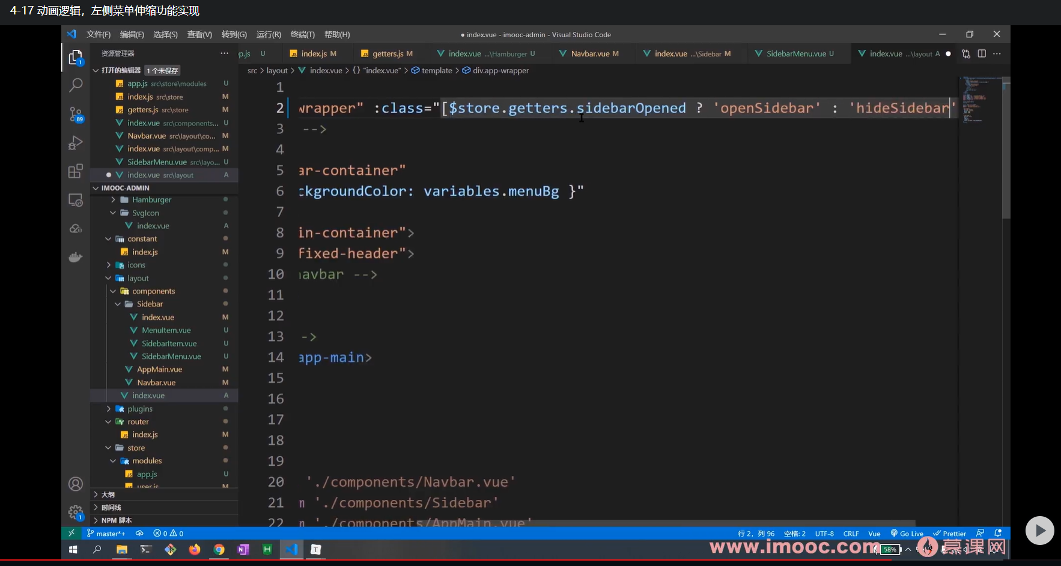This screenshot has height=566, width=1061.
Task: Open Chrome from the taskbar
Action: click(219, 549)
